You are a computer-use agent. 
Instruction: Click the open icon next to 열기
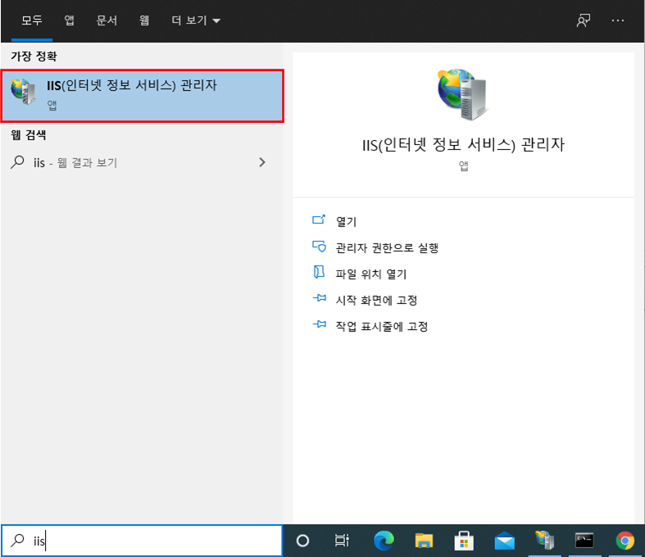(319, 220)
